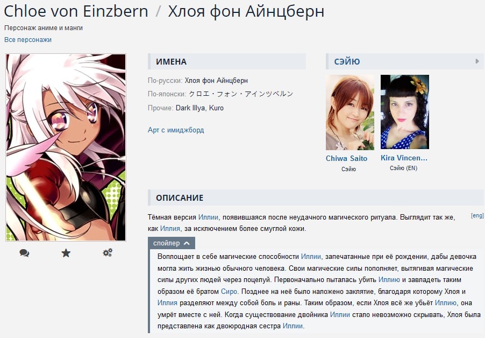Switch the description to [eng]
Screen dimensions: 485x338
point(477,215)
